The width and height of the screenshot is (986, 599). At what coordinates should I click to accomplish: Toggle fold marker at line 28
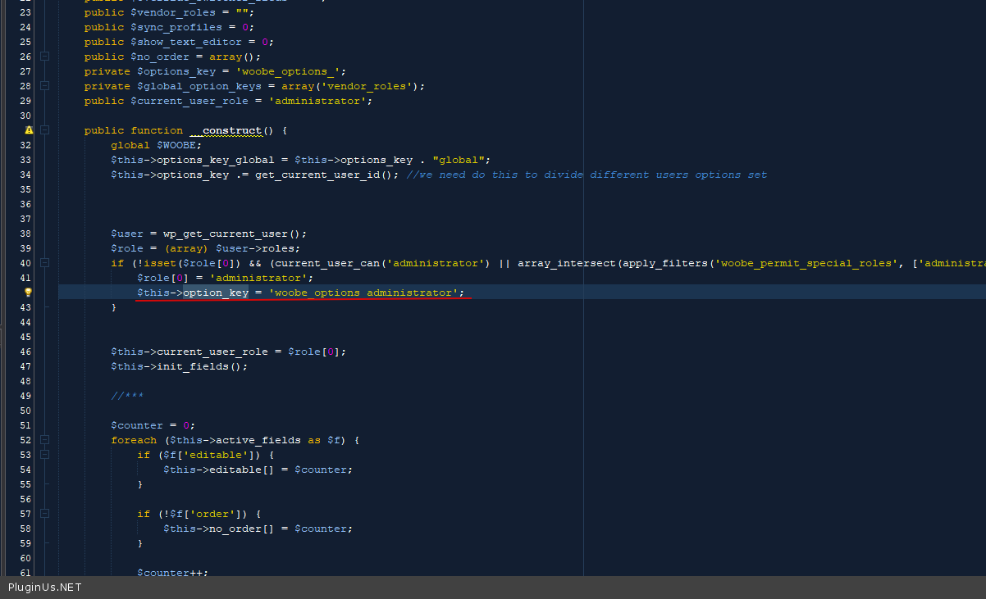(44, 86)
